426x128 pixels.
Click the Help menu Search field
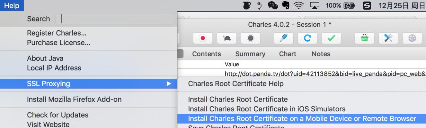(115, 19)
